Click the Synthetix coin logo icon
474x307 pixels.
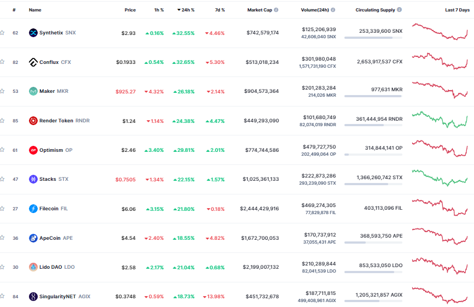point(33,33)
